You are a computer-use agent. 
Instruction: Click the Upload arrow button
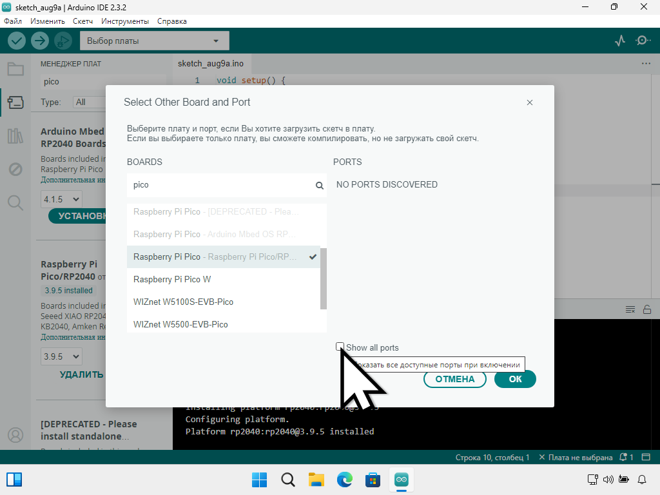pos(40,41)
